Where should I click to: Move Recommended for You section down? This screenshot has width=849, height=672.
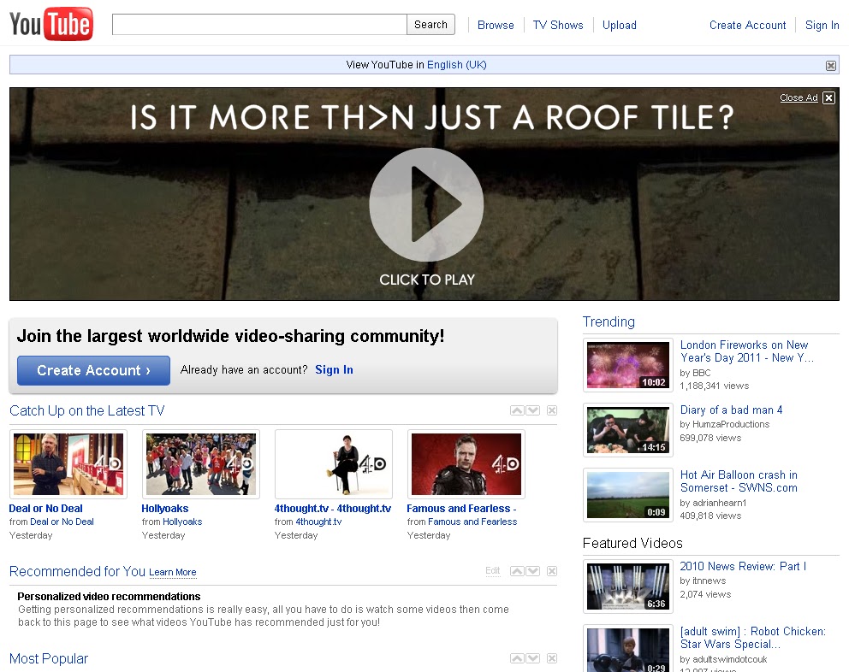click(533, 571)
